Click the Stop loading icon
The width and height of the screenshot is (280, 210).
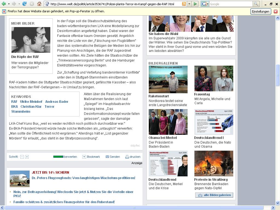coord(32,4)
